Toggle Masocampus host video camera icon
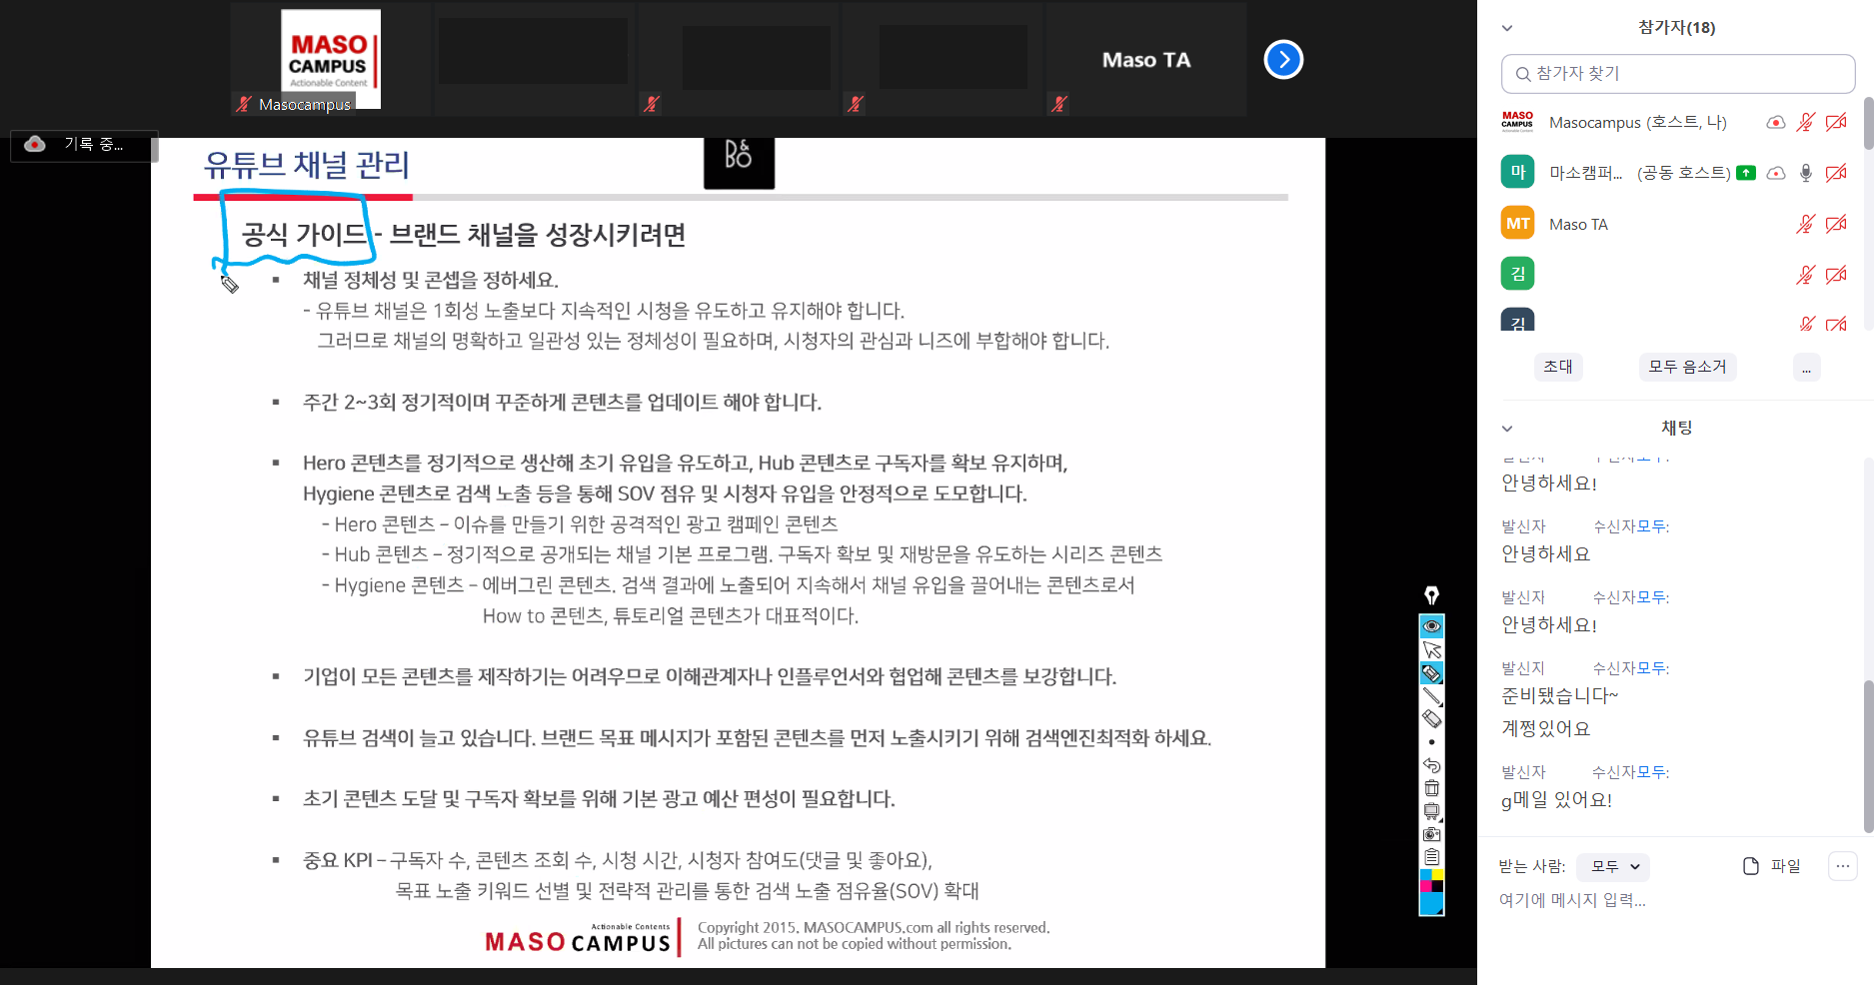Viewport: 1874px width, 985px height. [1835, 123]
